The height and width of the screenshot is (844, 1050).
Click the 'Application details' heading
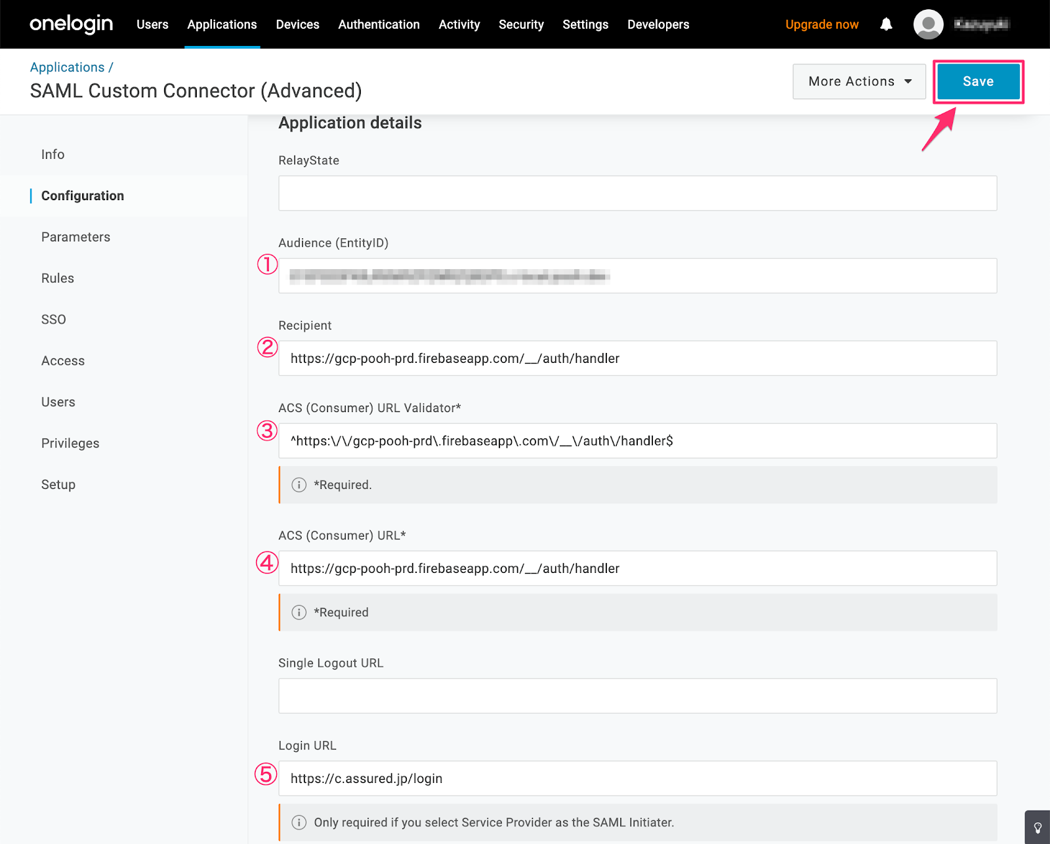click(x=350, y=123)
